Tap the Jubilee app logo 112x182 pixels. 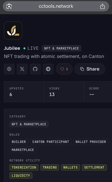[13, 31]
